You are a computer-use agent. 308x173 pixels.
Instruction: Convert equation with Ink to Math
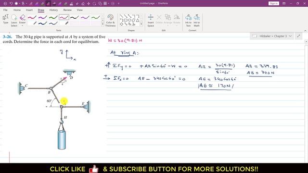(197, 20)
